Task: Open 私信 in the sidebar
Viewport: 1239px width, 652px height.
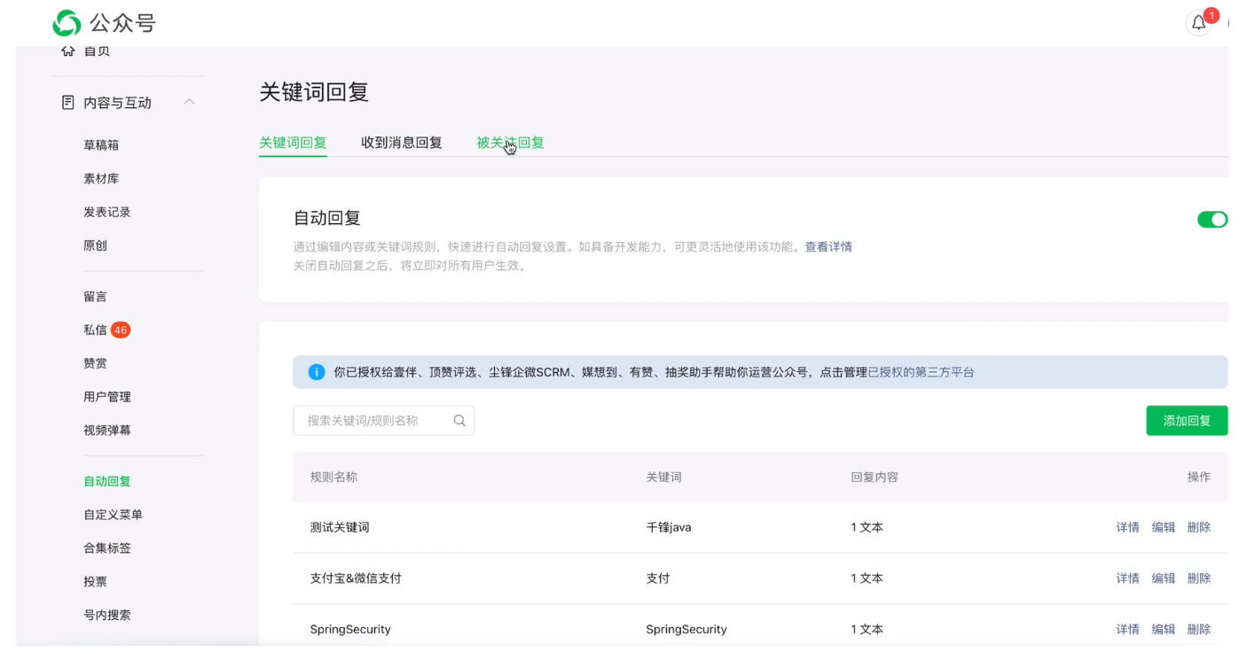Action: click(x=95, y=330)
